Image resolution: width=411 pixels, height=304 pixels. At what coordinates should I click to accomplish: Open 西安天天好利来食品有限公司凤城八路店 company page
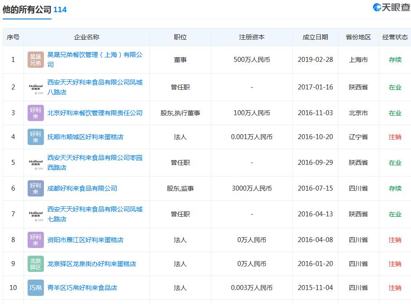[95, 87]
